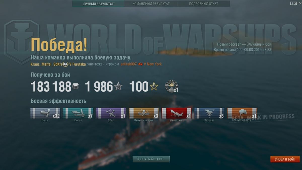Select the base captured flag ribbon

tap(242, 113)
